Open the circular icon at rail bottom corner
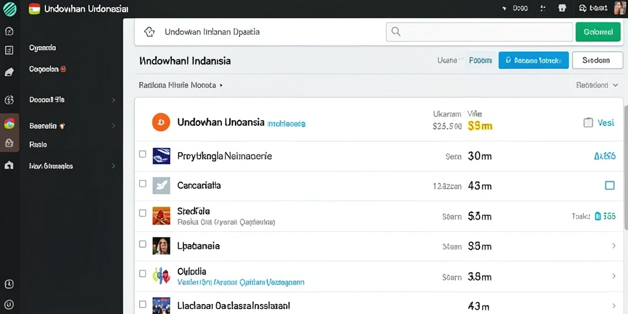Screen dimensions: 628x314 (x=9, y=304)
